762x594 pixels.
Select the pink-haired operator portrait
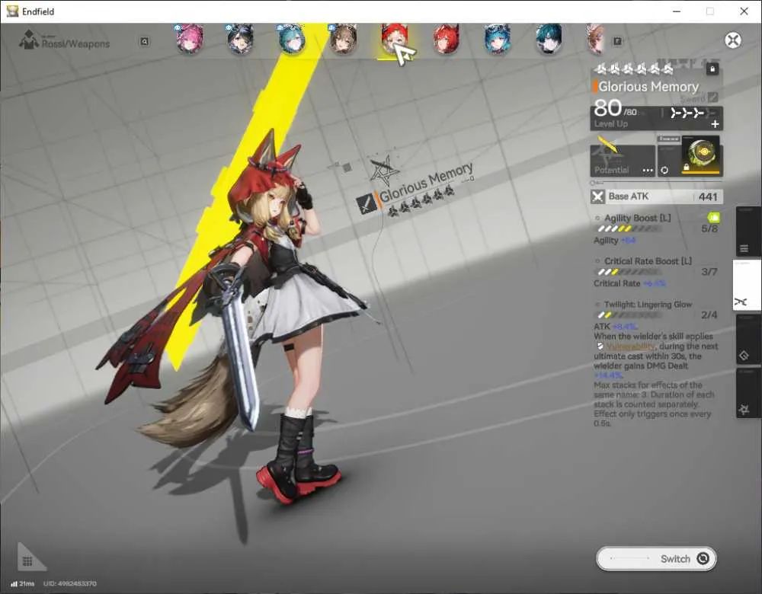click(x=190, y=39)
